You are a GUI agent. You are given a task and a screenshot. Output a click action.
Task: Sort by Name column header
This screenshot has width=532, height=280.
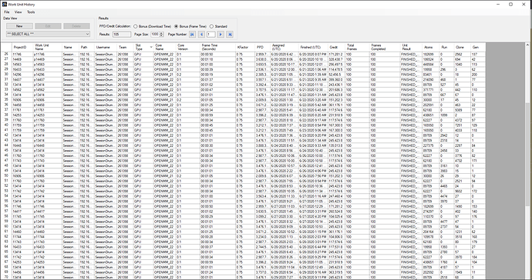tap(71, 47)
